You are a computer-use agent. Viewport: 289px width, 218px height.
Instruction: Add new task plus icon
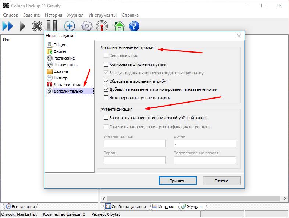click(69, 26)
